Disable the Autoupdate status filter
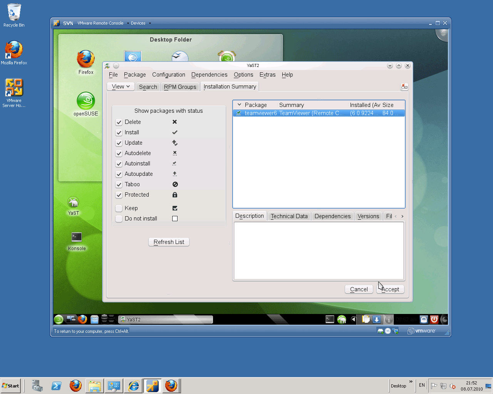 tap(119, 174)
